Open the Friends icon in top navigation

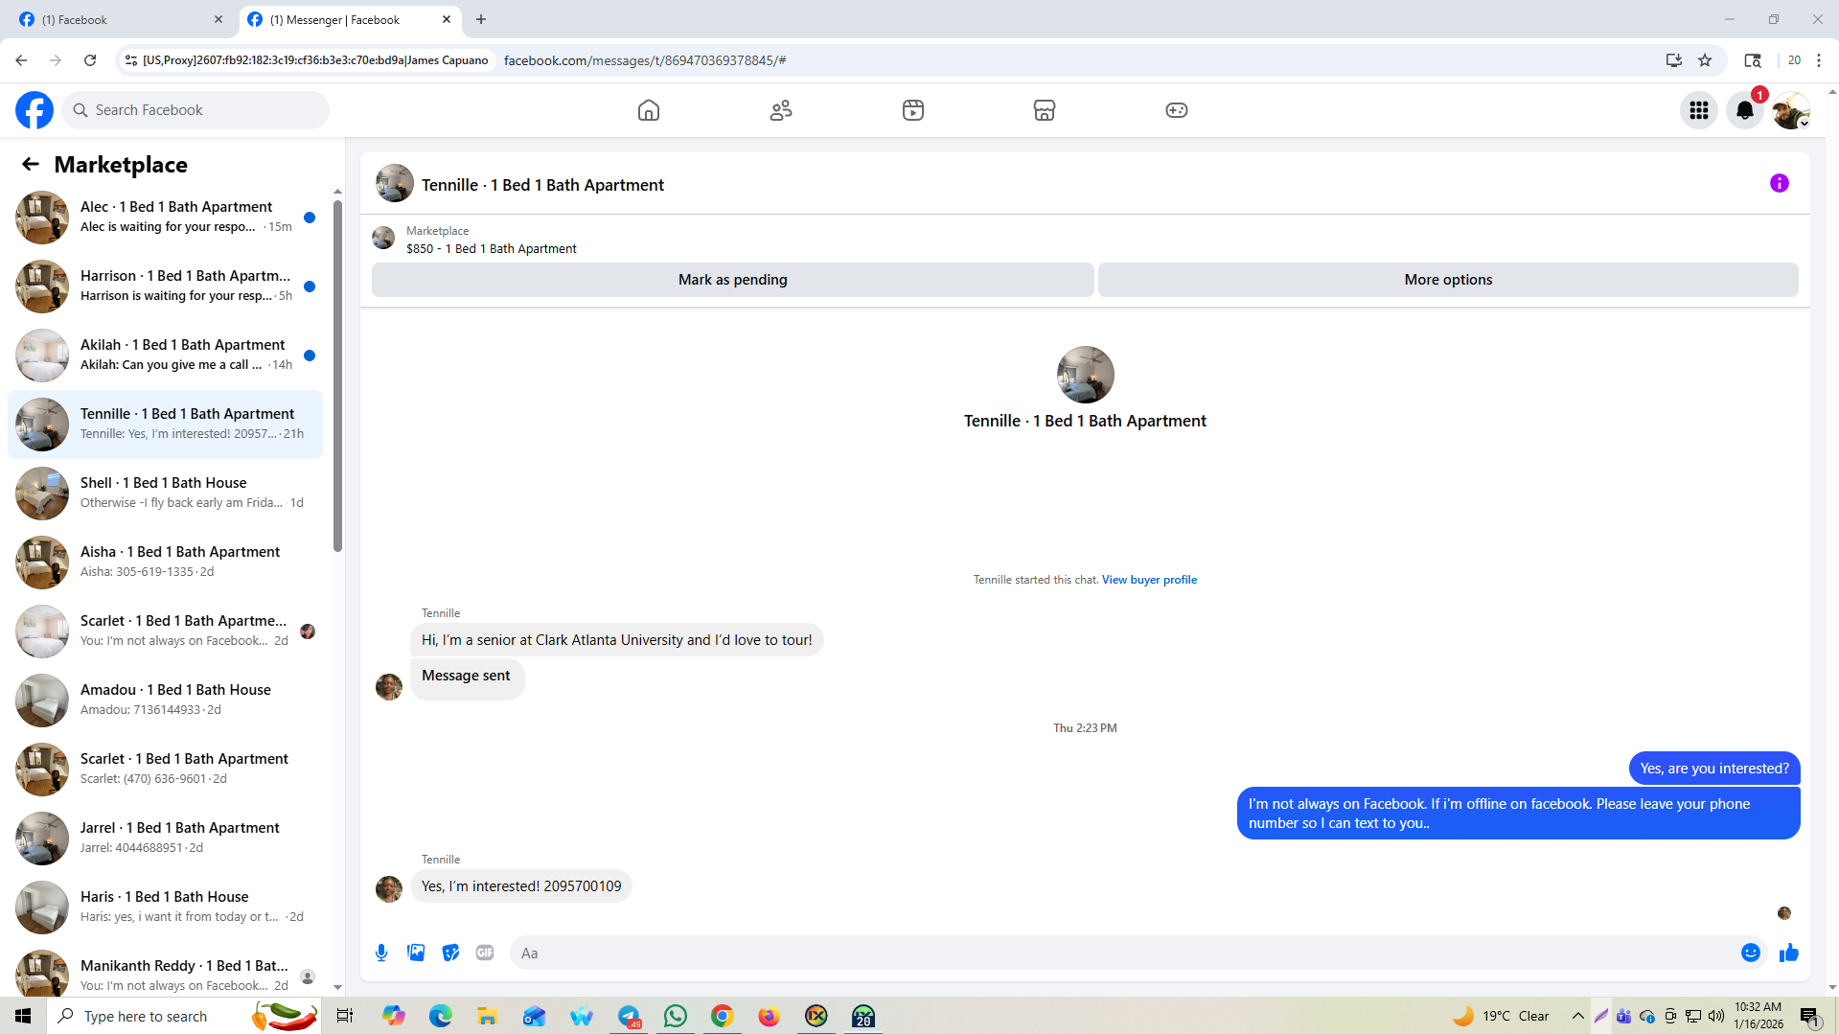tap(781, 110)
